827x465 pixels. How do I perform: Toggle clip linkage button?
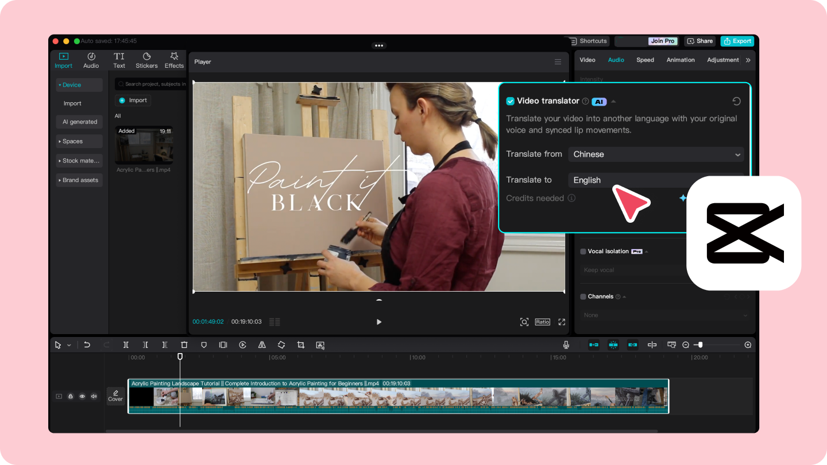click(x=633, y=345)
